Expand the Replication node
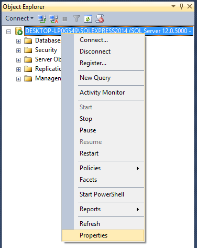197x248 pixels. click(18, 69)
